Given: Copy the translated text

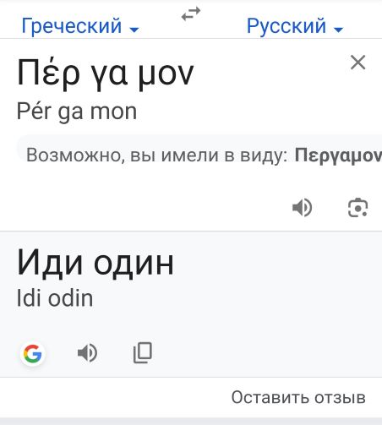Looking at the screenshot, I should tap(143, 352).
